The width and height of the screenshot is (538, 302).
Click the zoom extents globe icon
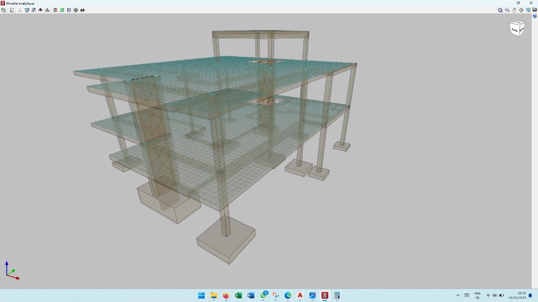(500, 10)
